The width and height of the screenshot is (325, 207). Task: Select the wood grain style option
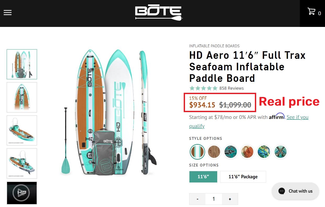point(214,152)
